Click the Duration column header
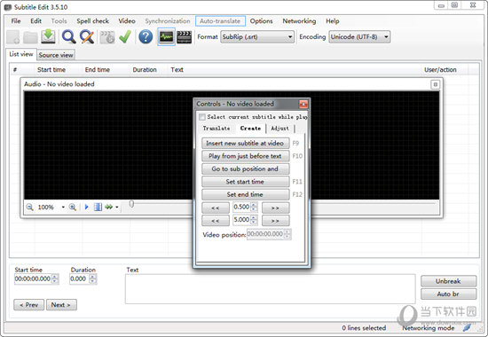Screen dimensions: 488x337 (145, 70)
